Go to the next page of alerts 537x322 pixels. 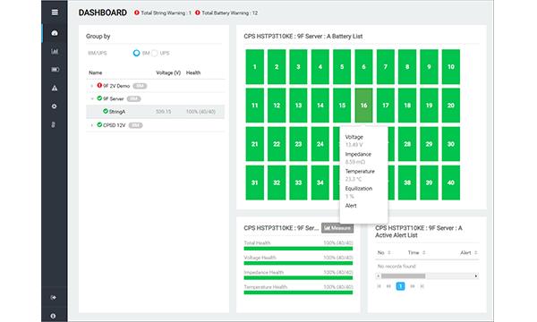pyautogui.click(x=413, y=286)
